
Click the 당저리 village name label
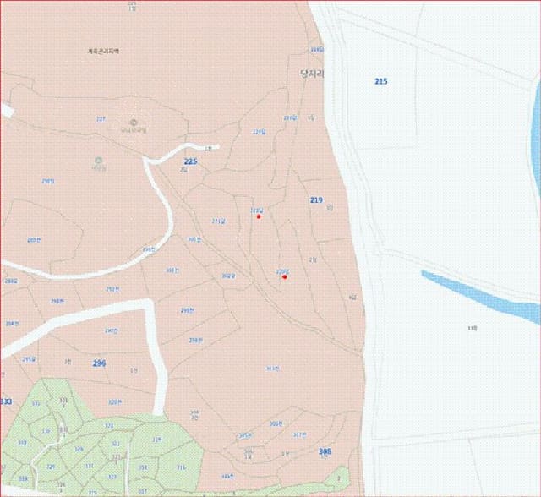click(x=312, y=74)
